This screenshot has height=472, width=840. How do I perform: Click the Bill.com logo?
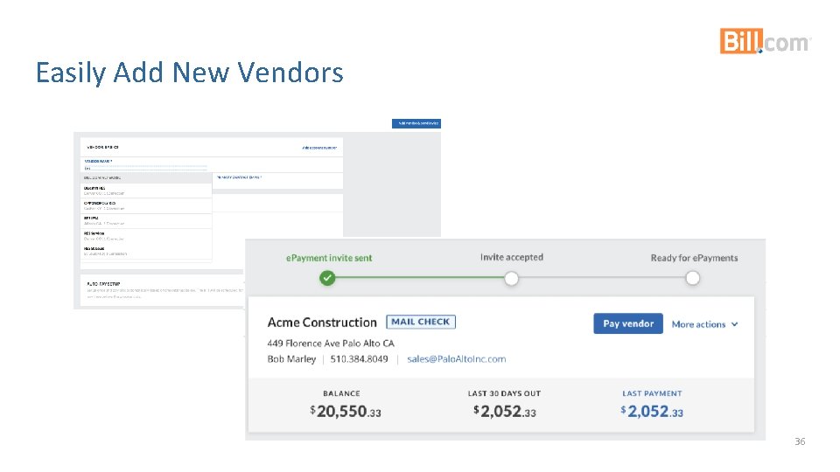click(x=765, y=41)
